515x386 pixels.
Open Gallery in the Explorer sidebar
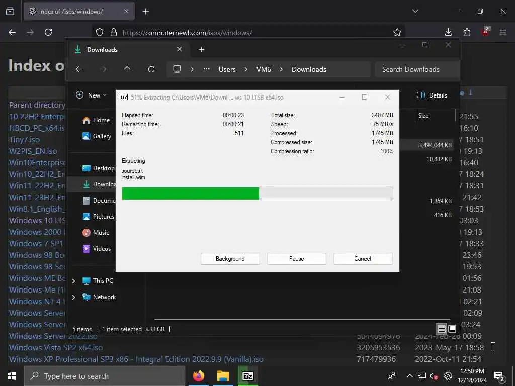coord(97,136)
